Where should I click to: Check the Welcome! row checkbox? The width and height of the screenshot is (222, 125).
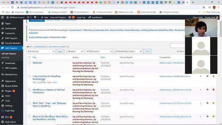click(29, 63)
